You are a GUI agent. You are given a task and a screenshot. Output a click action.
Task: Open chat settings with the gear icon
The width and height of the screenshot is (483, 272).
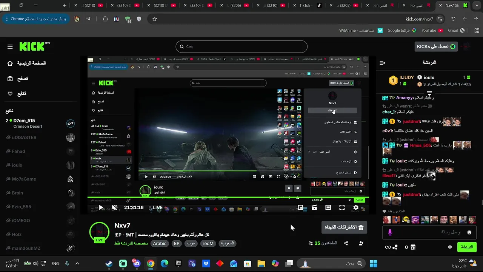[x=450, y=247]
